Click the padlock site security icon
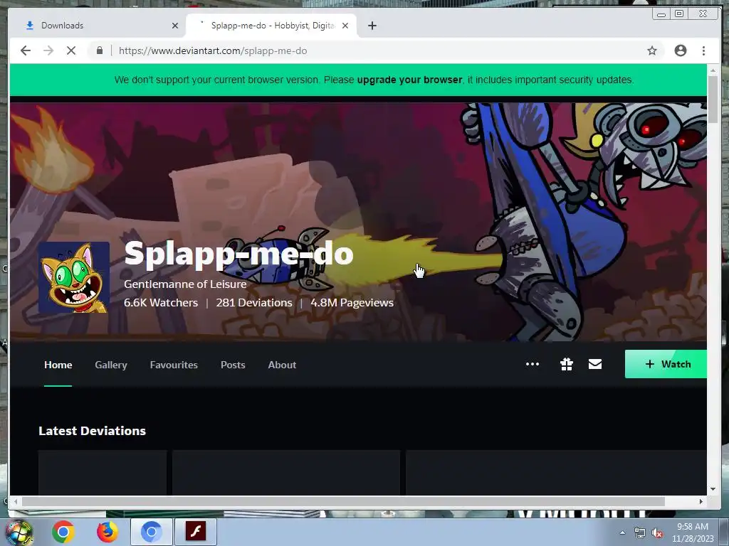The image size is (729, 546). tap(100, 50)
